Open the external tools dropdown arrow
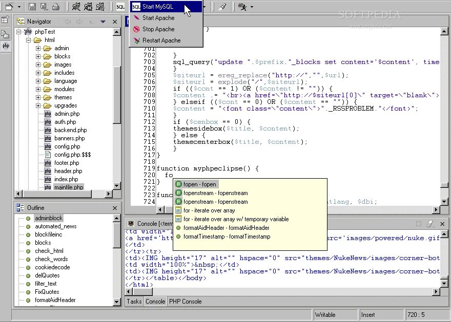This screenshot has height=322, width=451. (x=252, y=7)
